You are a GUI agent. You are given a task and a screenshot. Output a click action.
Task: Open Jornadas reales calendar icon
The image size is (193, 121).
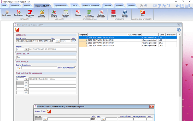pos(66,13)
